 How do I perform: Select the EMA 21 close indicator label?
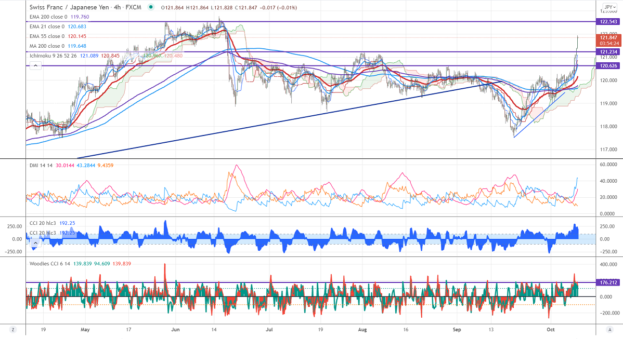point(46,26)
